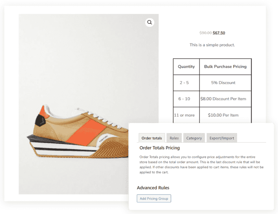Open the Roles tab
The image size is (278, 214).
pos(174,138)
